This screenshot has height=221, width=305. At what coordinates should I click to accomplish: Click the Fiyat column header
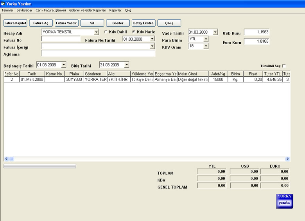pyautogui.click(x=253, y=74)
